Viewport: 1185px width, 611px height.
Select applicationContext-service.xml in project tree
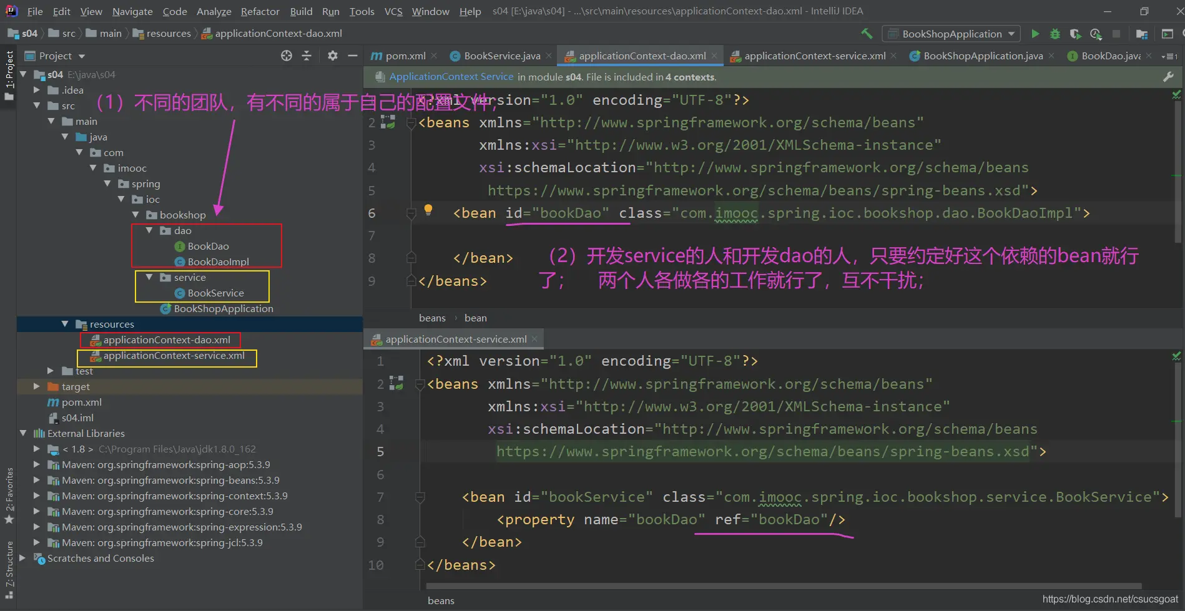coord(174,356)
